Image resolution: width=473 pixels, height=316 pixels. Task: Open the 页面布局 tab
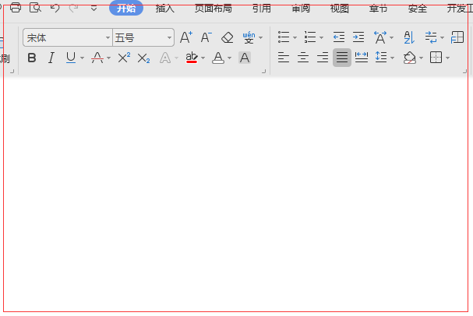pyautogui.click(x=213, y=8)
